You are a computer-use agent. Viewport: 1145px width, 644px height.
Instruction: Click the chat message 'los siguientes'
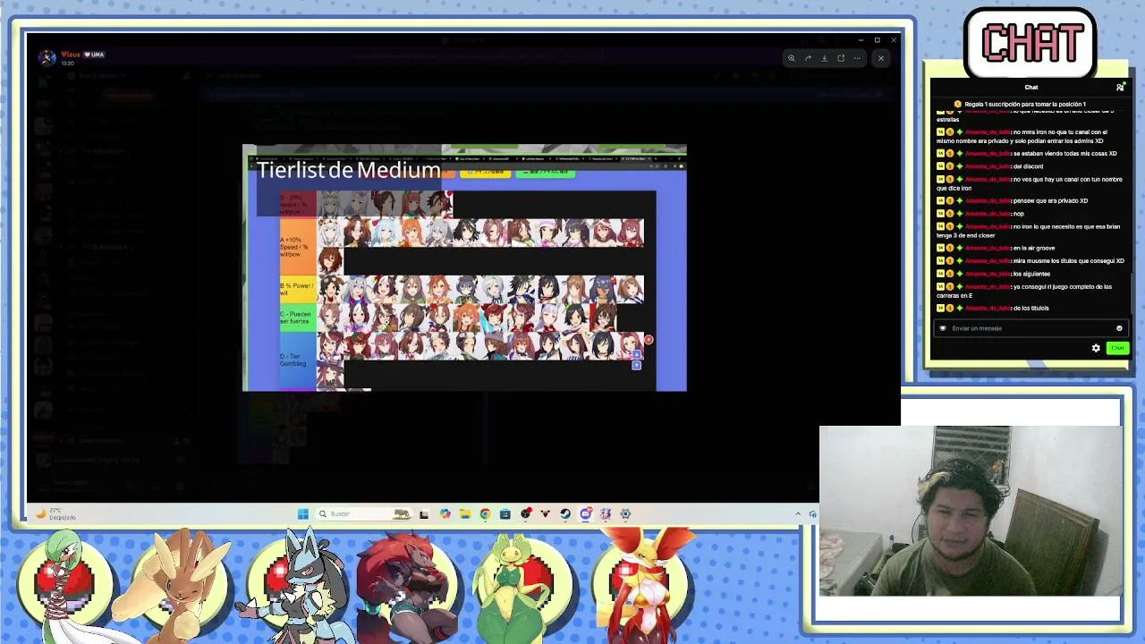pos(1031,274)
